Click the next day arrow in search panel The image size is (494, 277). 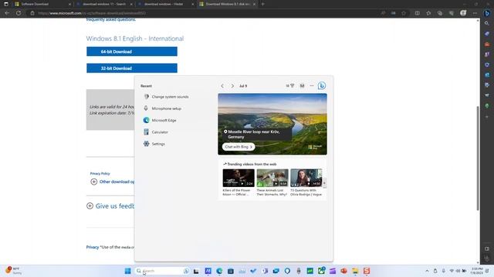(232, 85)
